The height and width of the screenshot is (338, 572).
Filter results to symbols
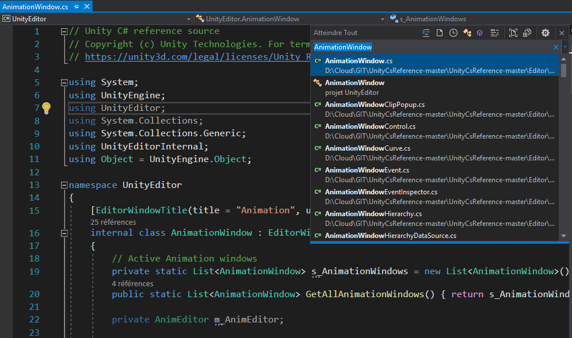click(495, 33)
